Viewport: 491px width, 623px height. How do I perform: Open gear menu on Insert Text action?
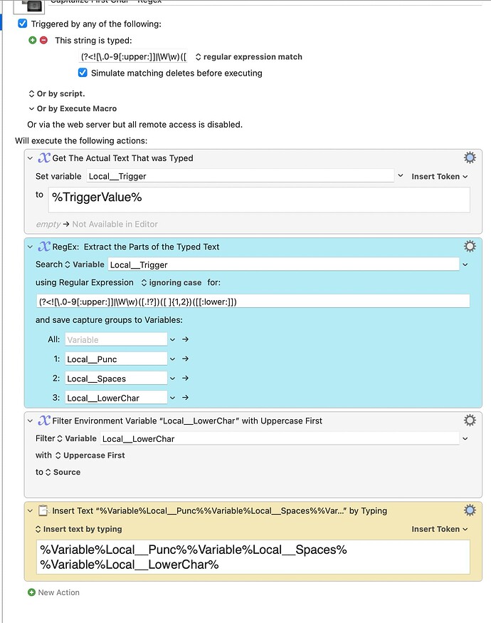[x=470, y=510]
